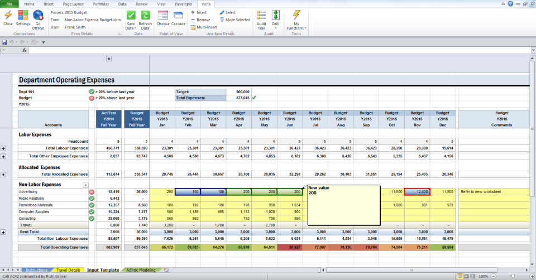Click Multi-Insert line items
Image resolution: width=536 pixels, height=280 pixels.
(x=203, y=27)
